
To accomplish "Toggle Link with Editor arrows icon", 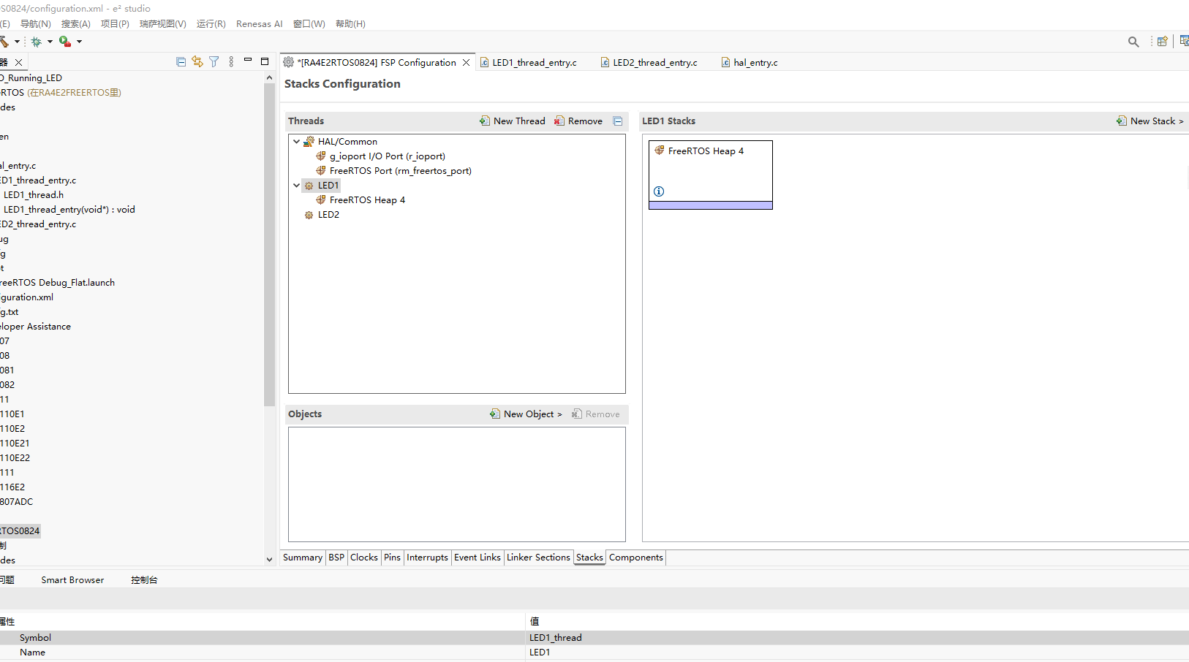I will (197, 62).
